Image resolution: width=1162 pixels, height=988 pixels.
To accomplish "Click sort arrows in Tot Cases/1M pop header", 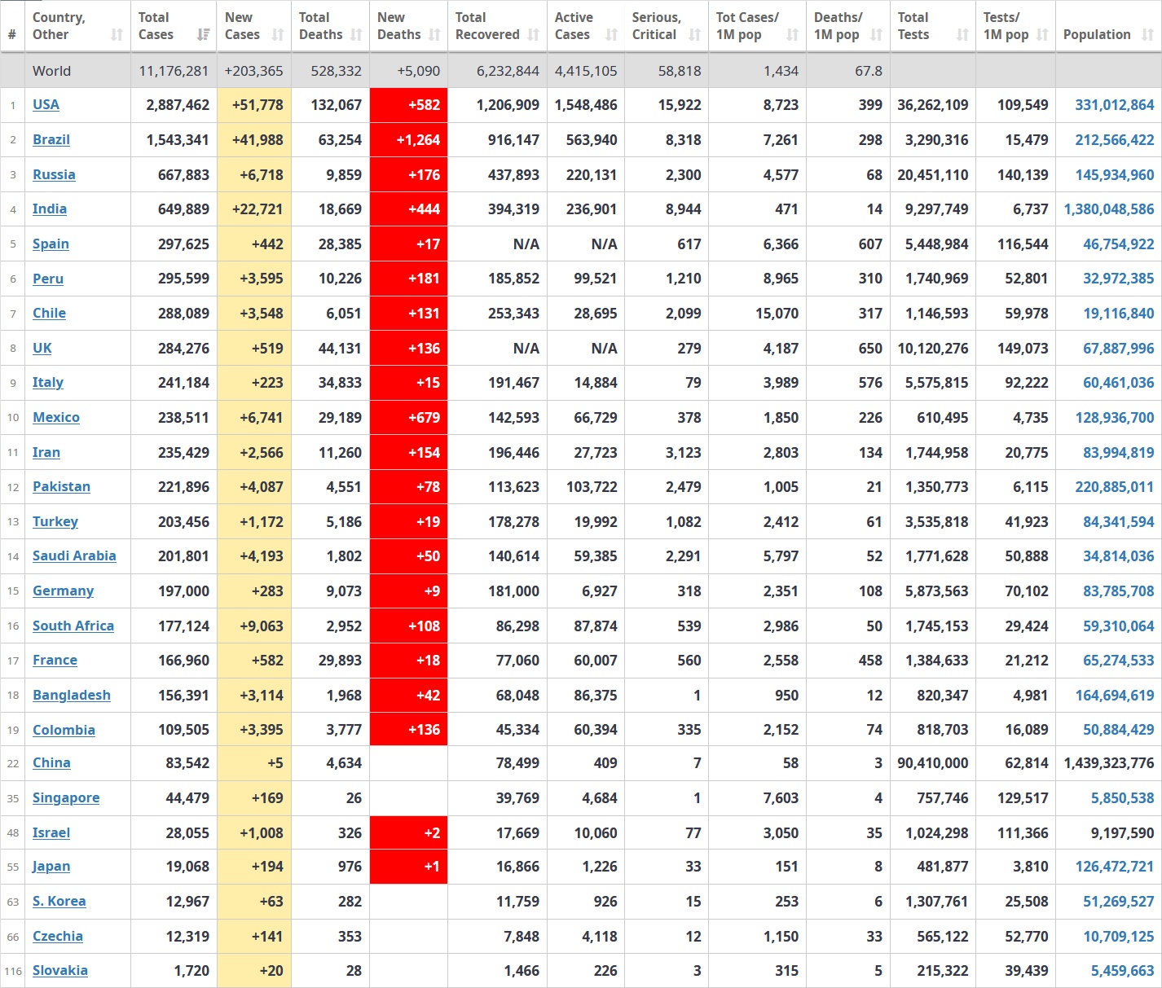I will [x=792, y=35].
